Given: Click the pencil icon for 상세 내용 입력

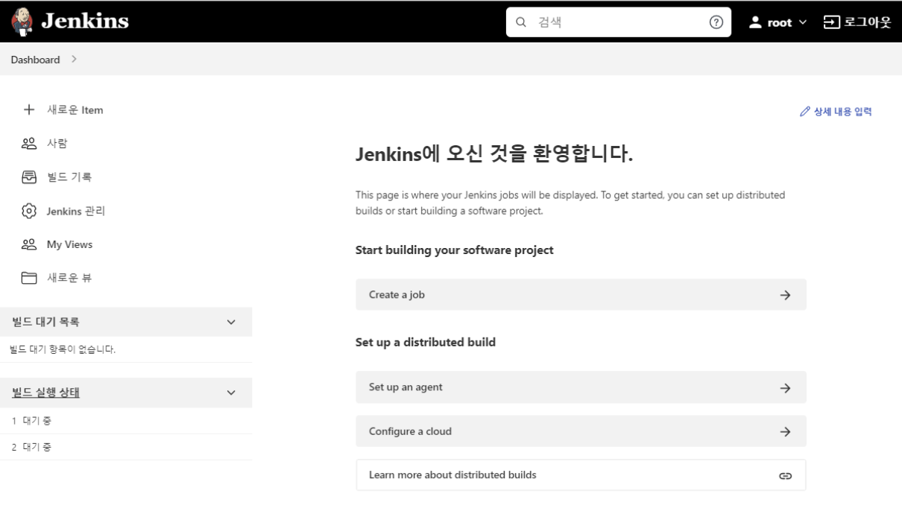Looking at the screenshot, I should point(805,112).
